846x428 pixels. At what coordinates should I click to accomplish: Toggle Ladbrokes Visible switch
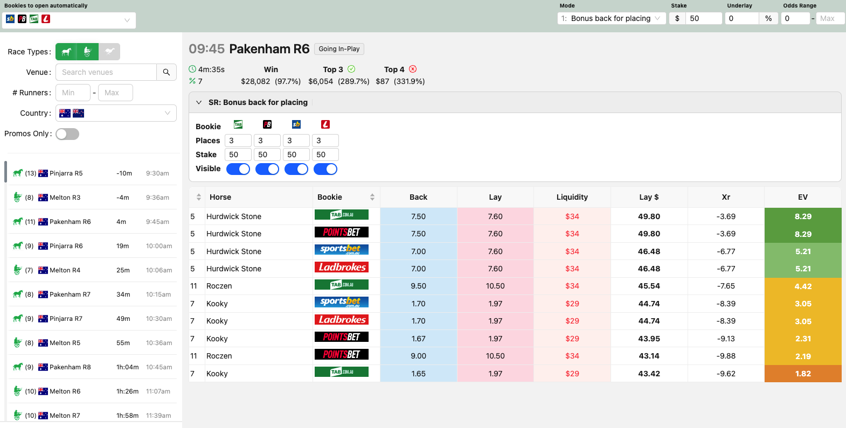tap(325, 169)
